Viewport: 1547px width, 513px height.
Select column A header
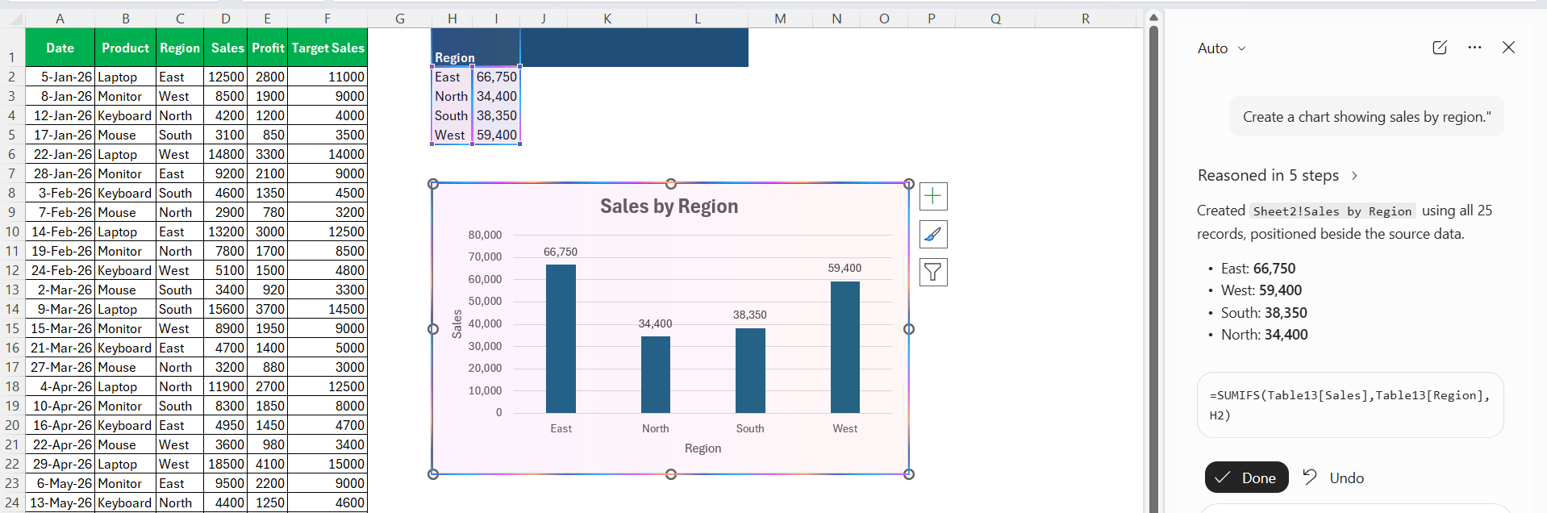(60, 19)
